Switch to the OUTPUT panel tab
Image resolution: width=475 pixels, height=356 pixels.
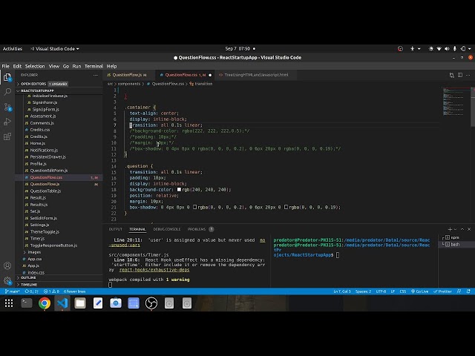click(116, 229)
